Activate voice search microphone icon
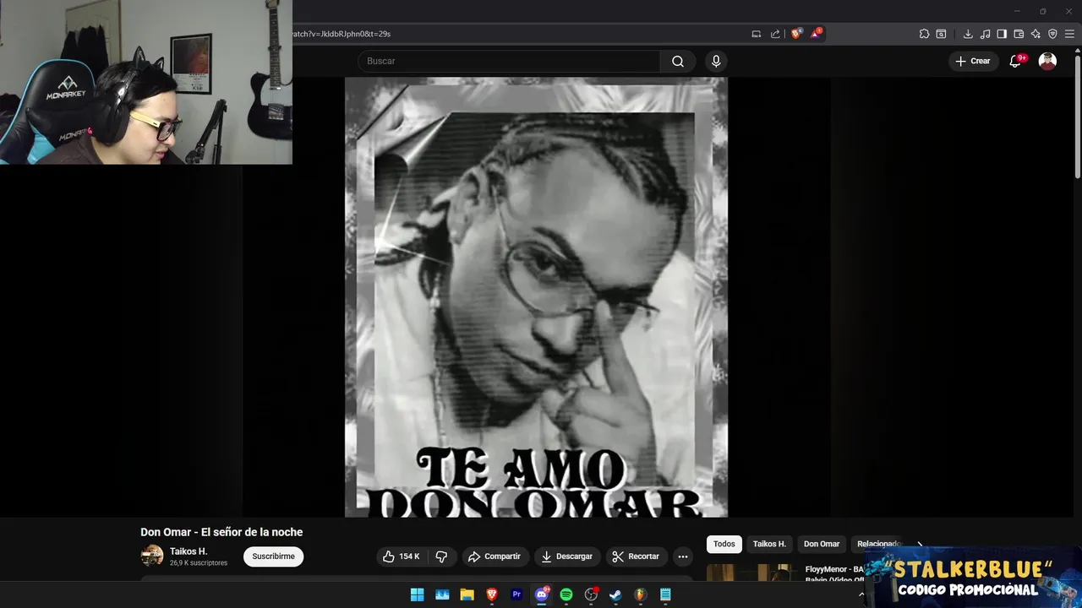1082x608 pixels. click(x=716, y=61)
